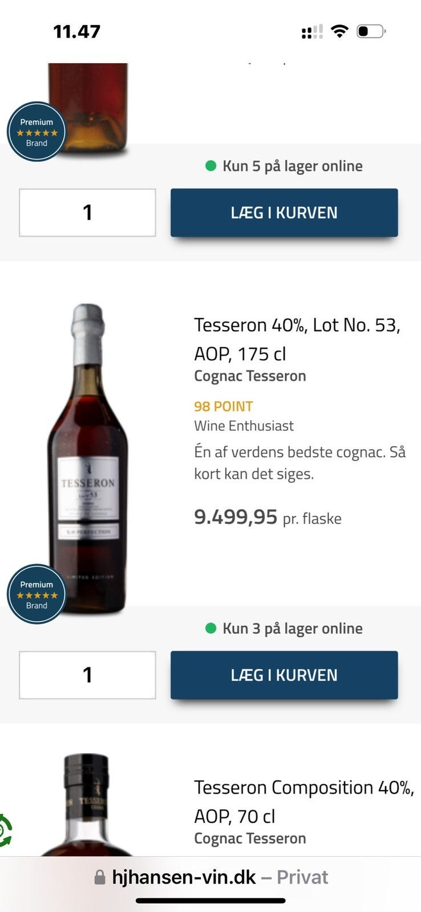Click green stock dot beside "Kun 5 på lager"

tap(211, 166)
